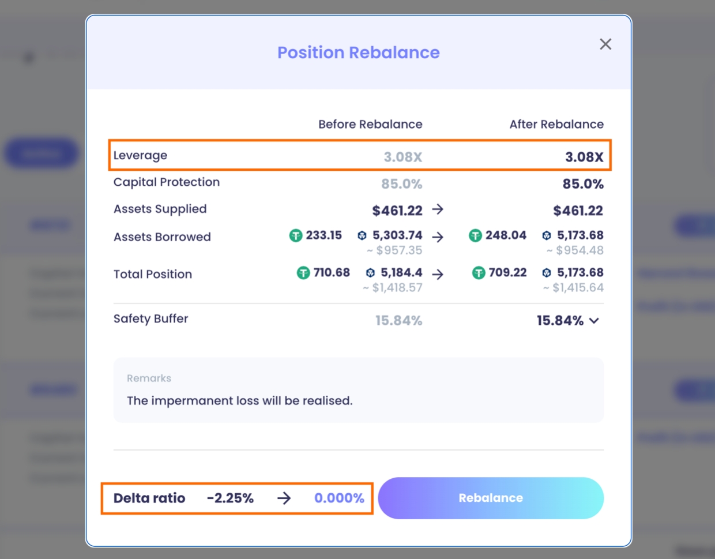Expand the Safety Buffer chevron
This screenshot has width=715, height=559.
point(594,321)
